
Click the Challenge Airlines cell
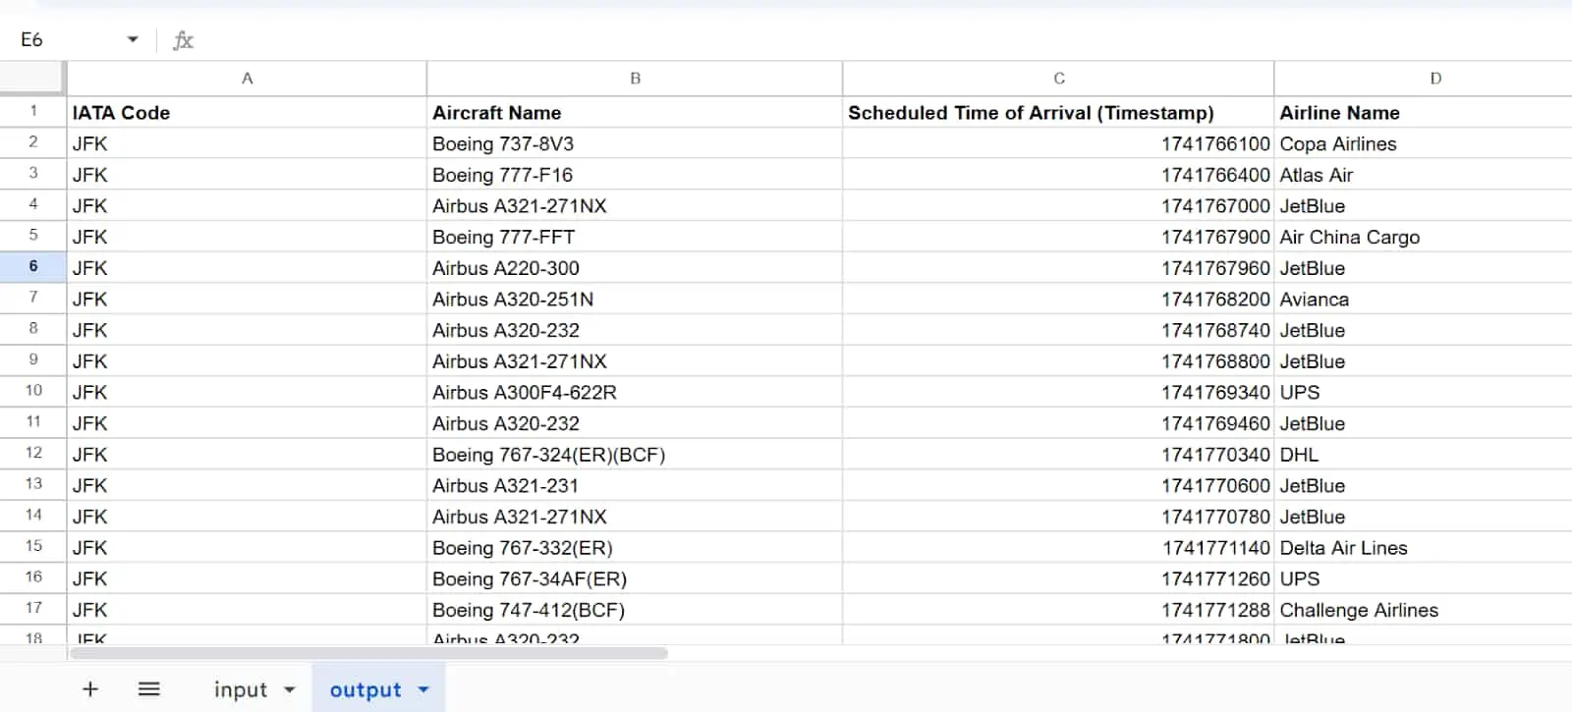pos(1423,610)
